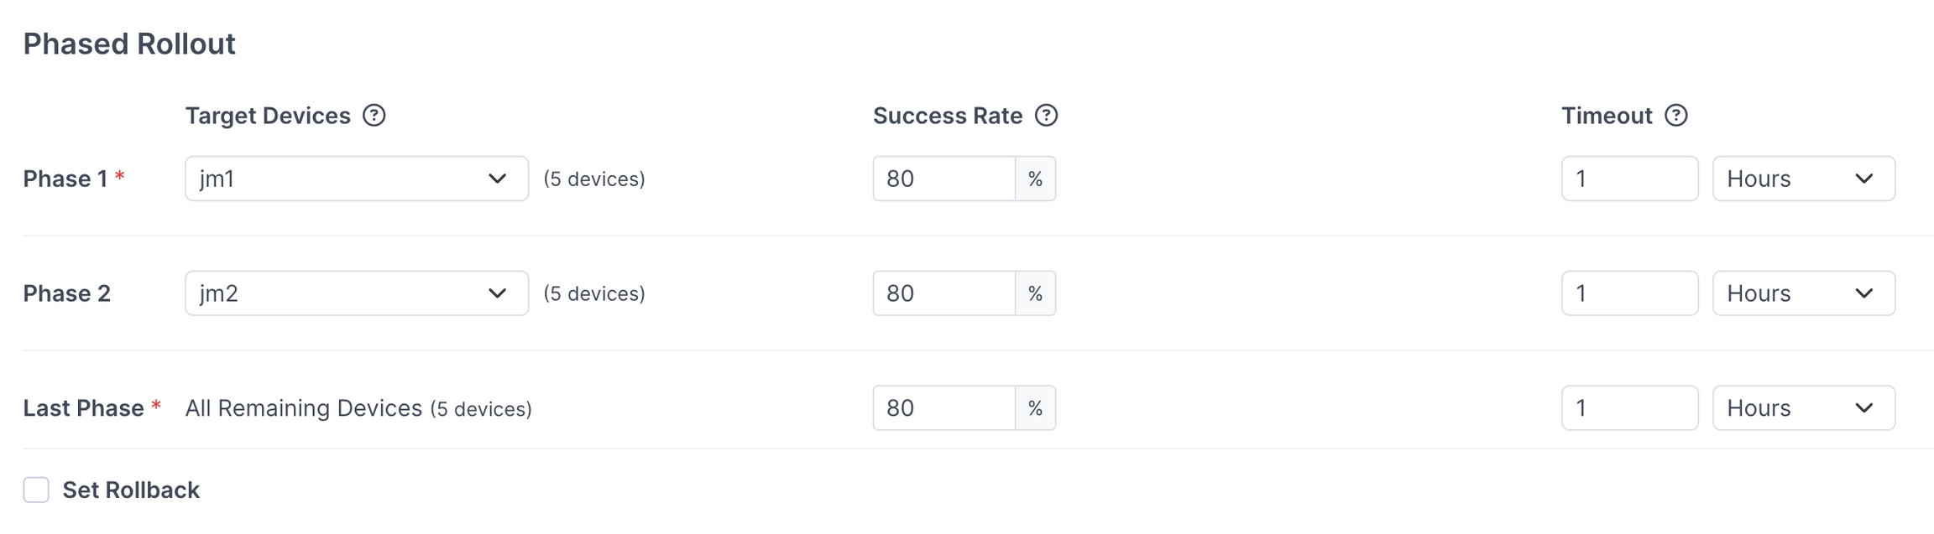Open Phase 1 target devices dropdown jm1
1934x534 pixels.
point(357,179)
